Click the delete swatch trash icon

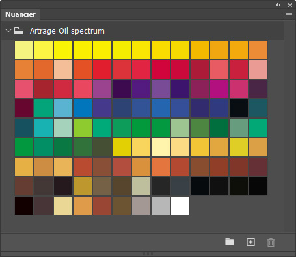(x=271, y=242)
